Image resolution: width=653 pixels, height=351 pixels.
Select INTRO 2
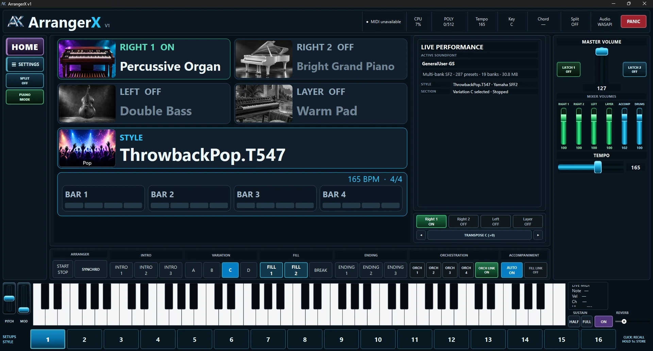point(146,270)
